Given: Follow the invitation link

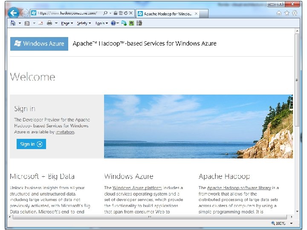Looking at the screenshot, I should (x=65, y=132).
